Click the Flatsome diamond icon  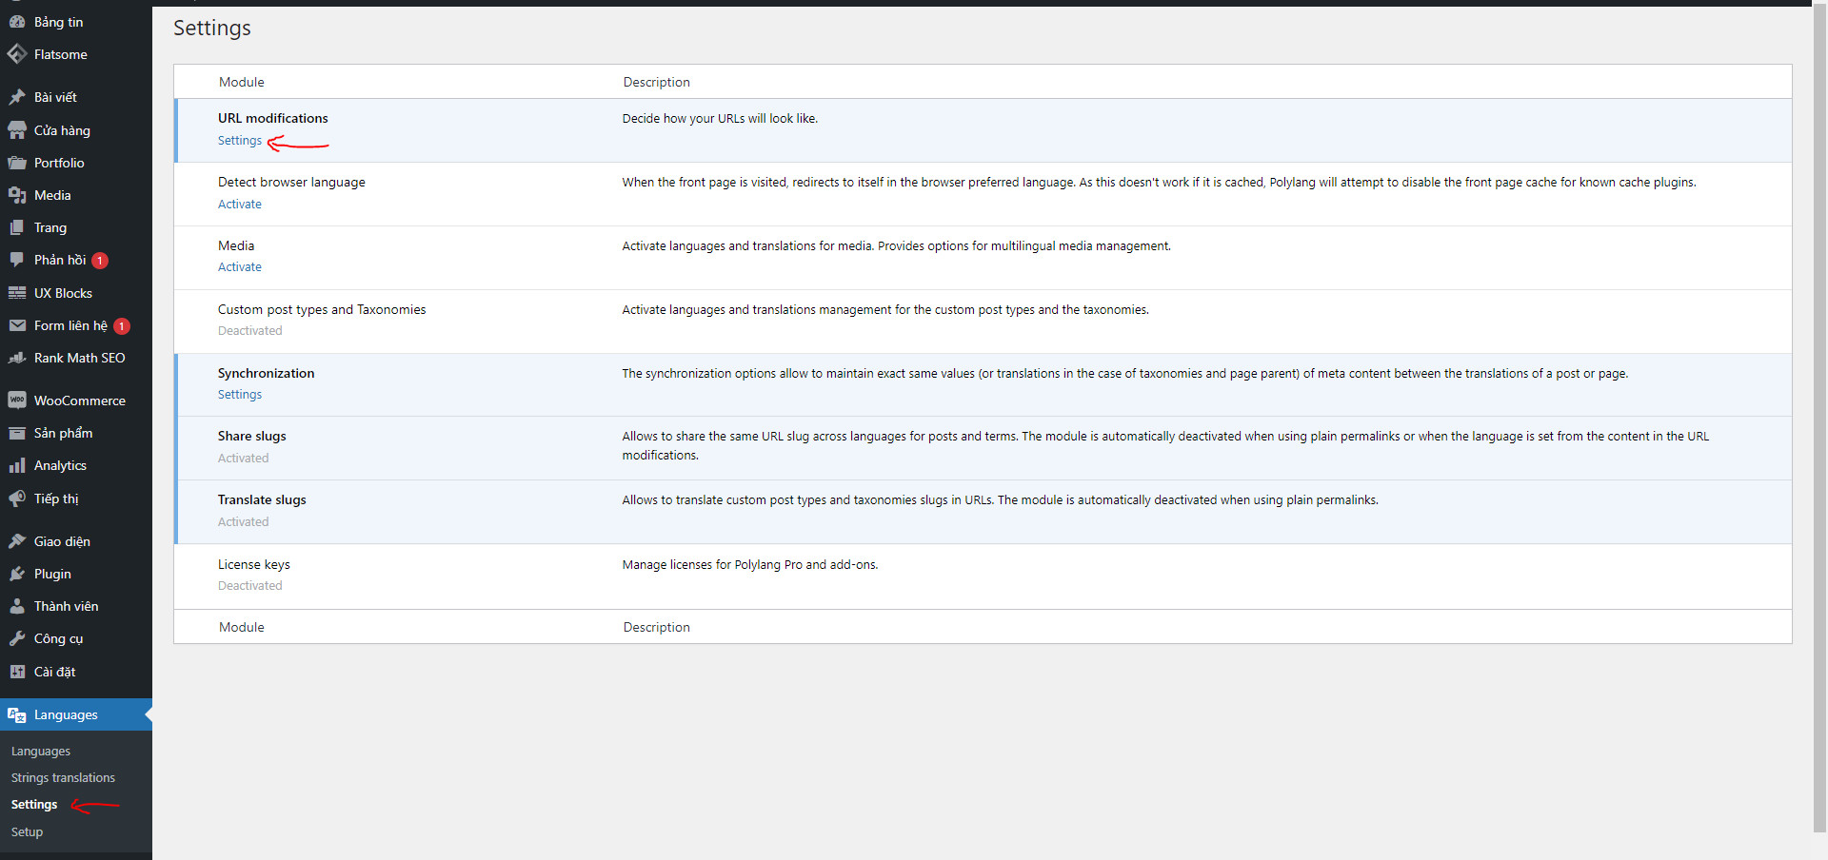17,54
